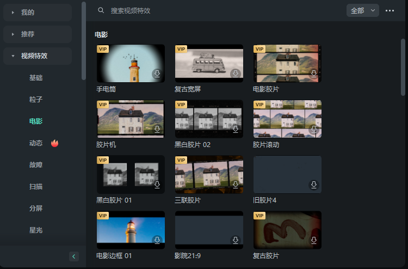Click the sidebar vertical scrollbar
The width and height of the screenshot is (408, 269).
[84, 41]
